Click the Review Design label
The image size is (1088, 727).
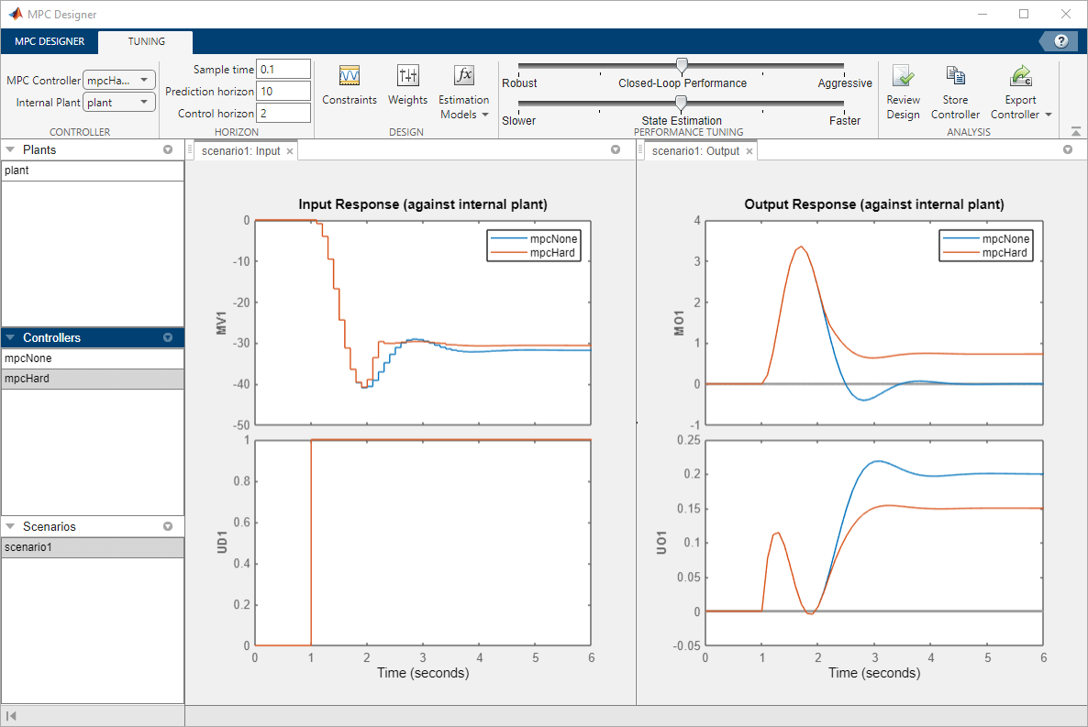[x=903, y=107]
